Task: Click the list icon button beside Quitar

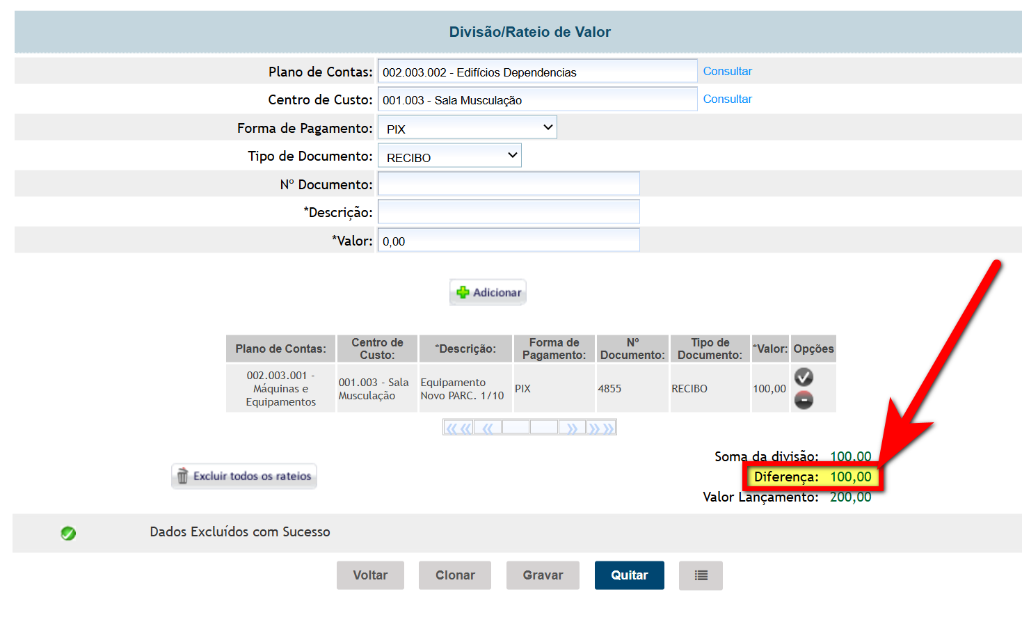Action: 701,575
